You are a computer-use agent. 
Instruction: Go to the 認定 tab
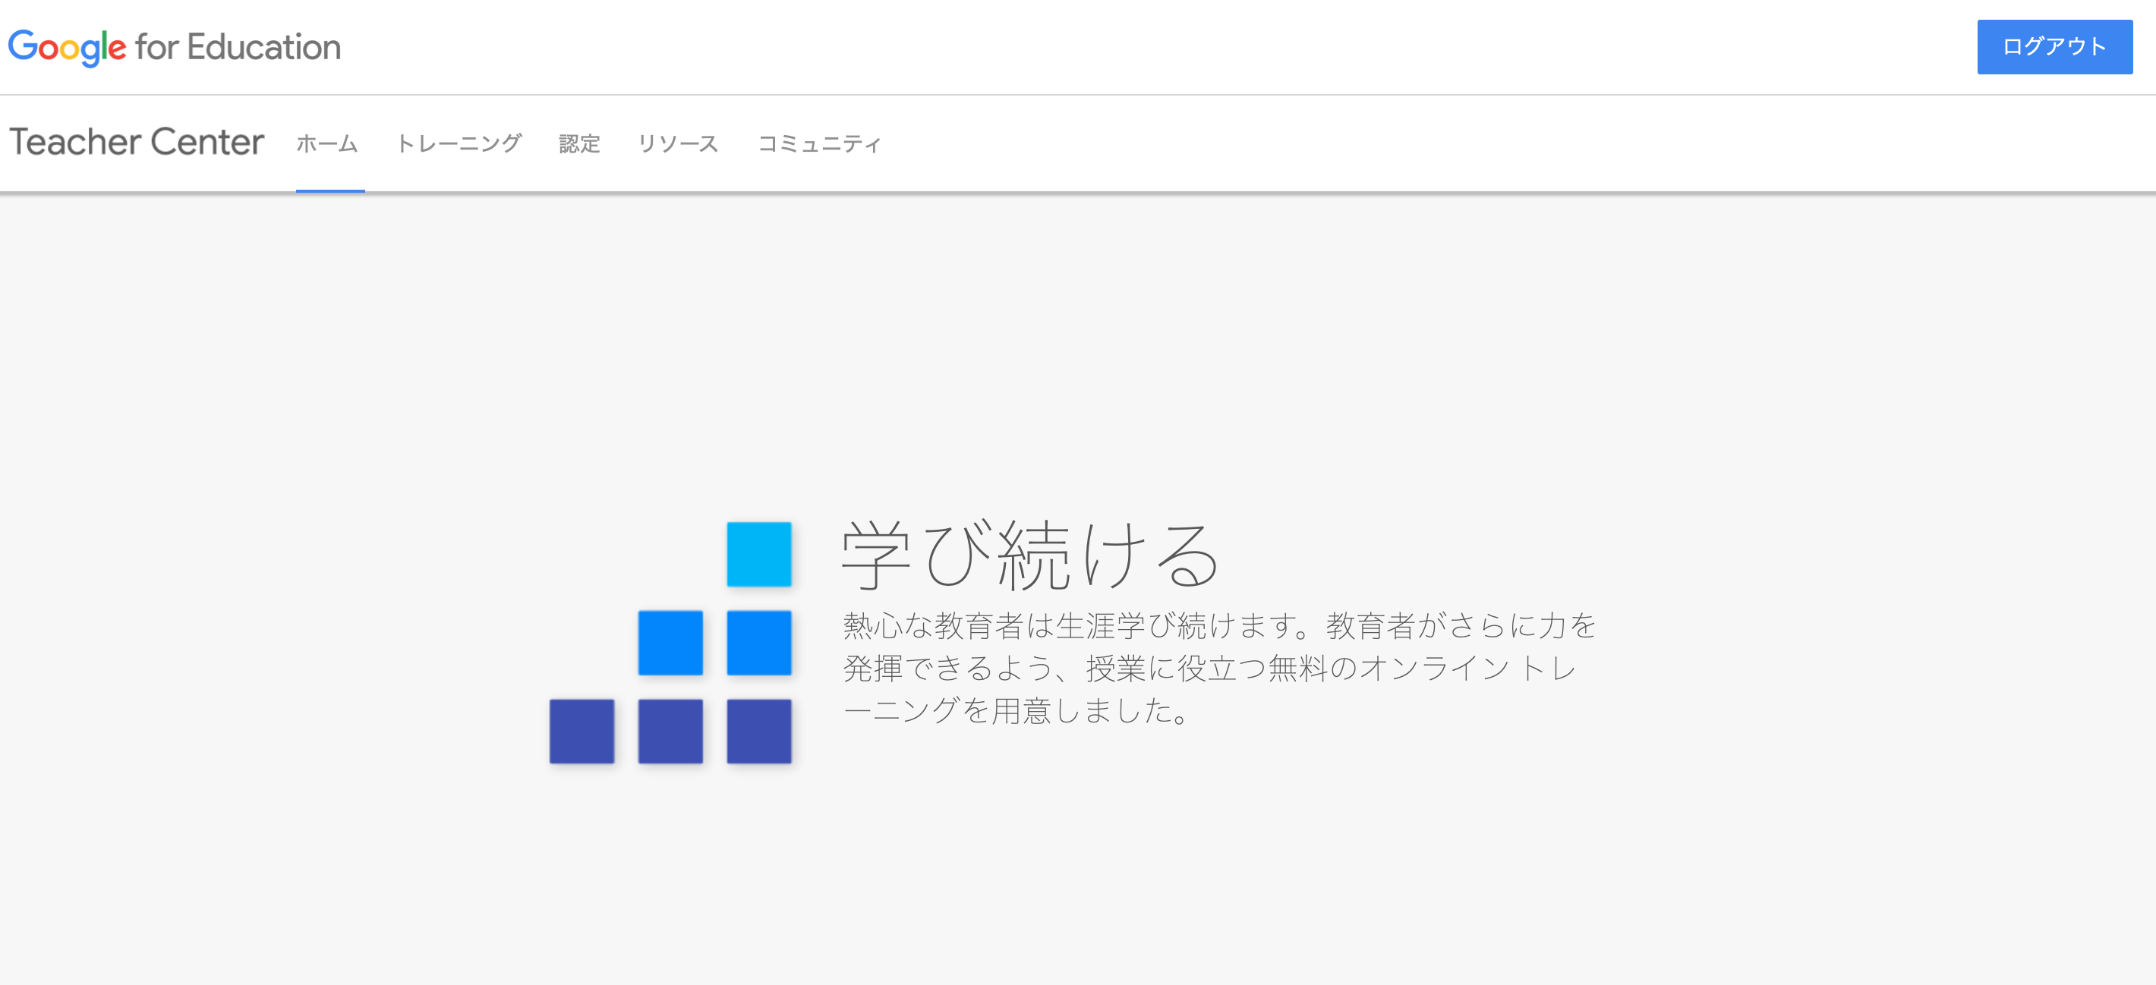tap(579, 144)
